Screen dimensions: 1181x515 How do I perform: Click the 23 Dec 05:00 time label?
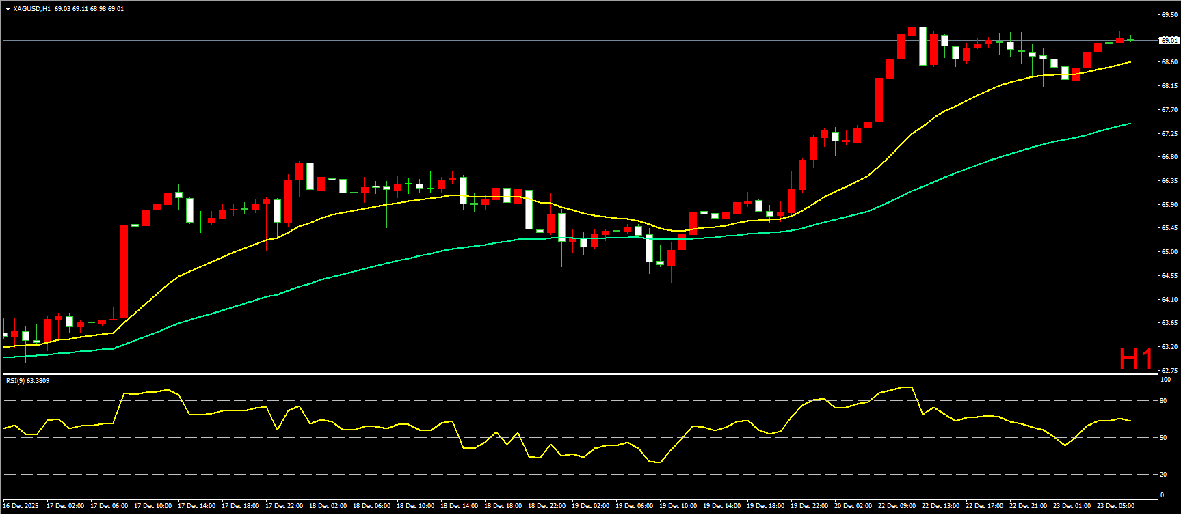click(1115, 506)
